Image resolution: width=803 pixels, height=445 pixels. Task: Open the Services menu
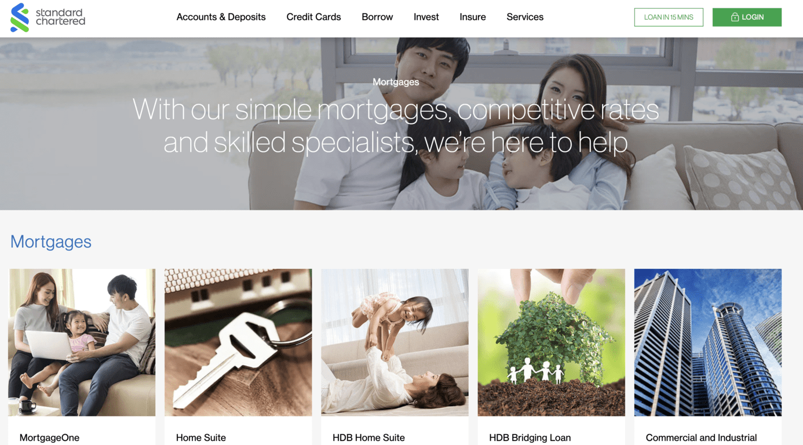[x=525, y=17]
